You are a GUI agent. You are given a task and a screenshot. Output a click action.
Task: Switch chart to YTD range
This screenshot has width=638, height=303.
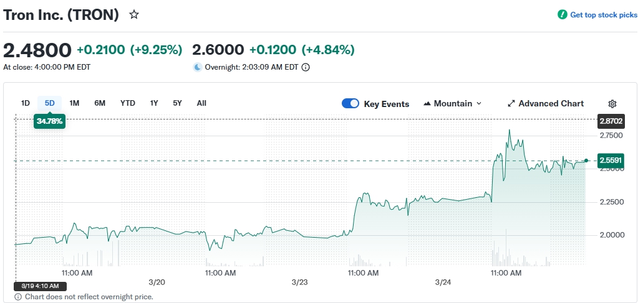[x=128, y=103]
